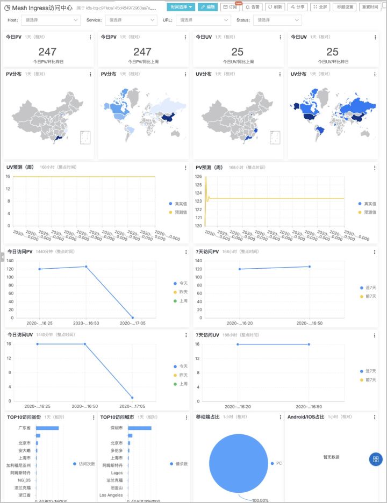Click the 编辑 (edit) pencil button
This screenshot has width=387, height=503.
(207, 7)
